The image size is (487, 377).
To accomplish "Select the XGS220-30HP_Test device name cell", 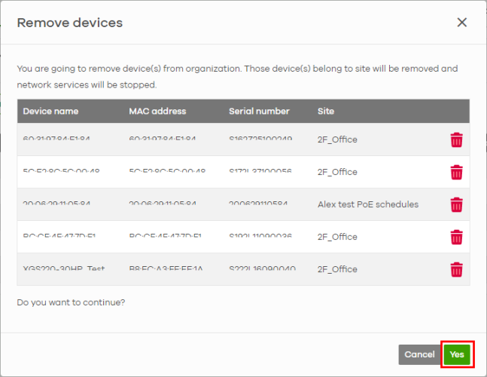I will pos(57,269).
